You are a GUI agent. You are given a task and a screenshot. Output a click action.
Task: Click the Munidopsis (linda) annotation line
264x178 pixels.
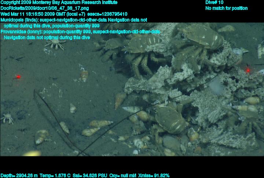click(73, 20)
